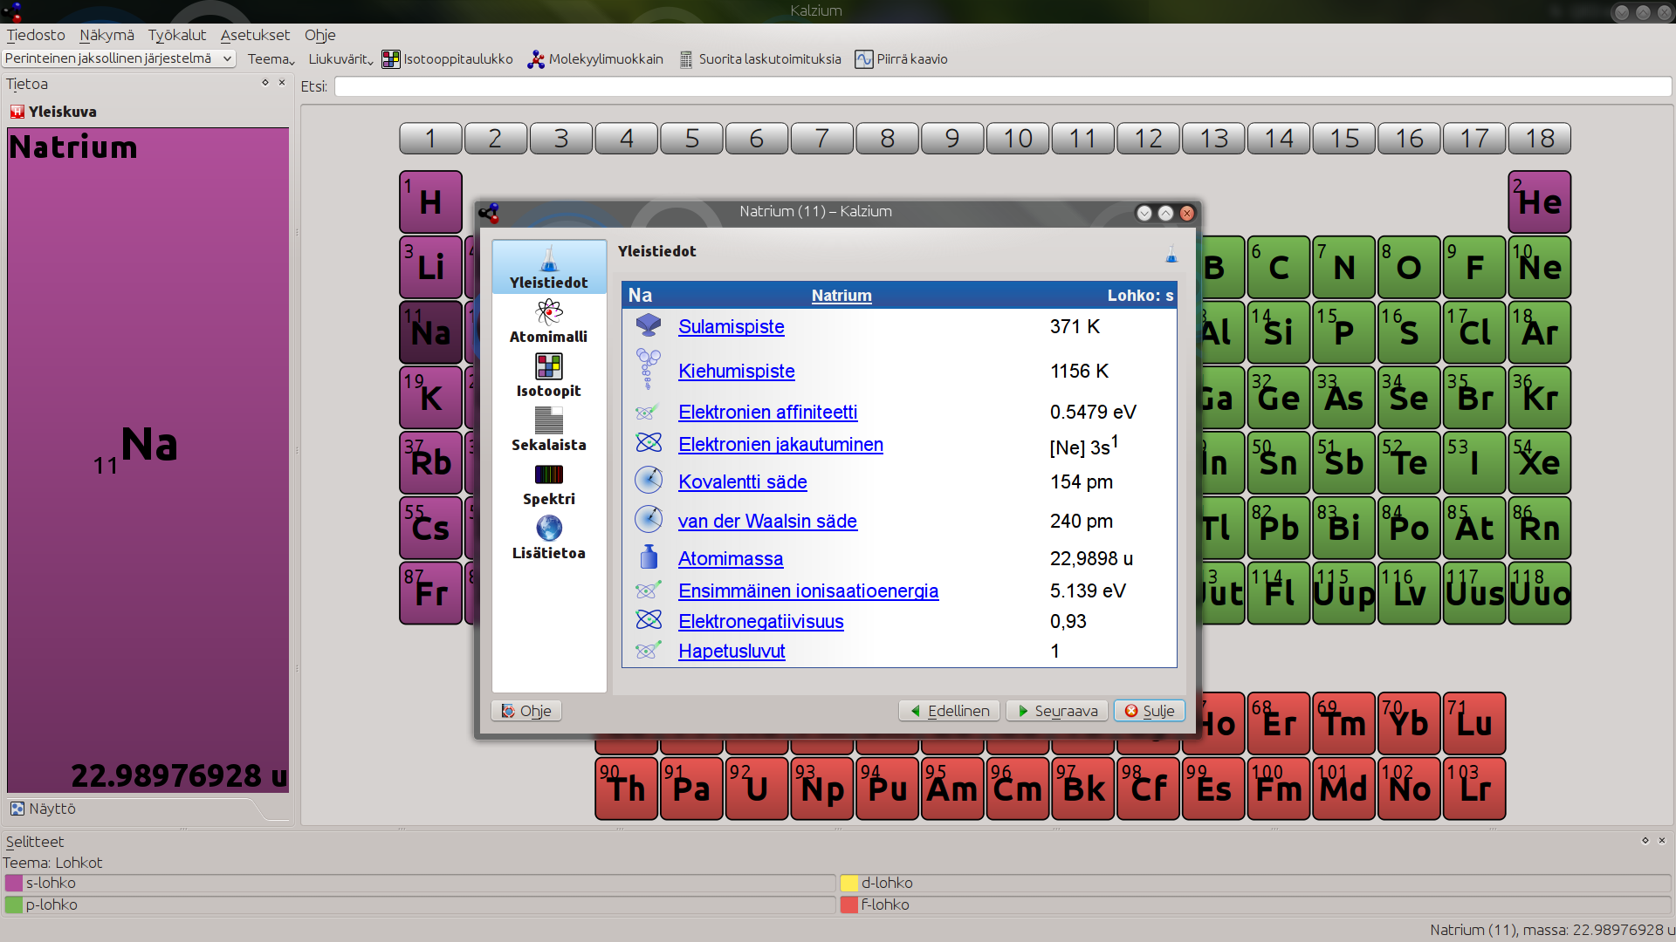This screenshot has width=1676, height=942.
Task: Click the atom icon beside Elektronegatiivisuus
Action: (x=649, y=619)
